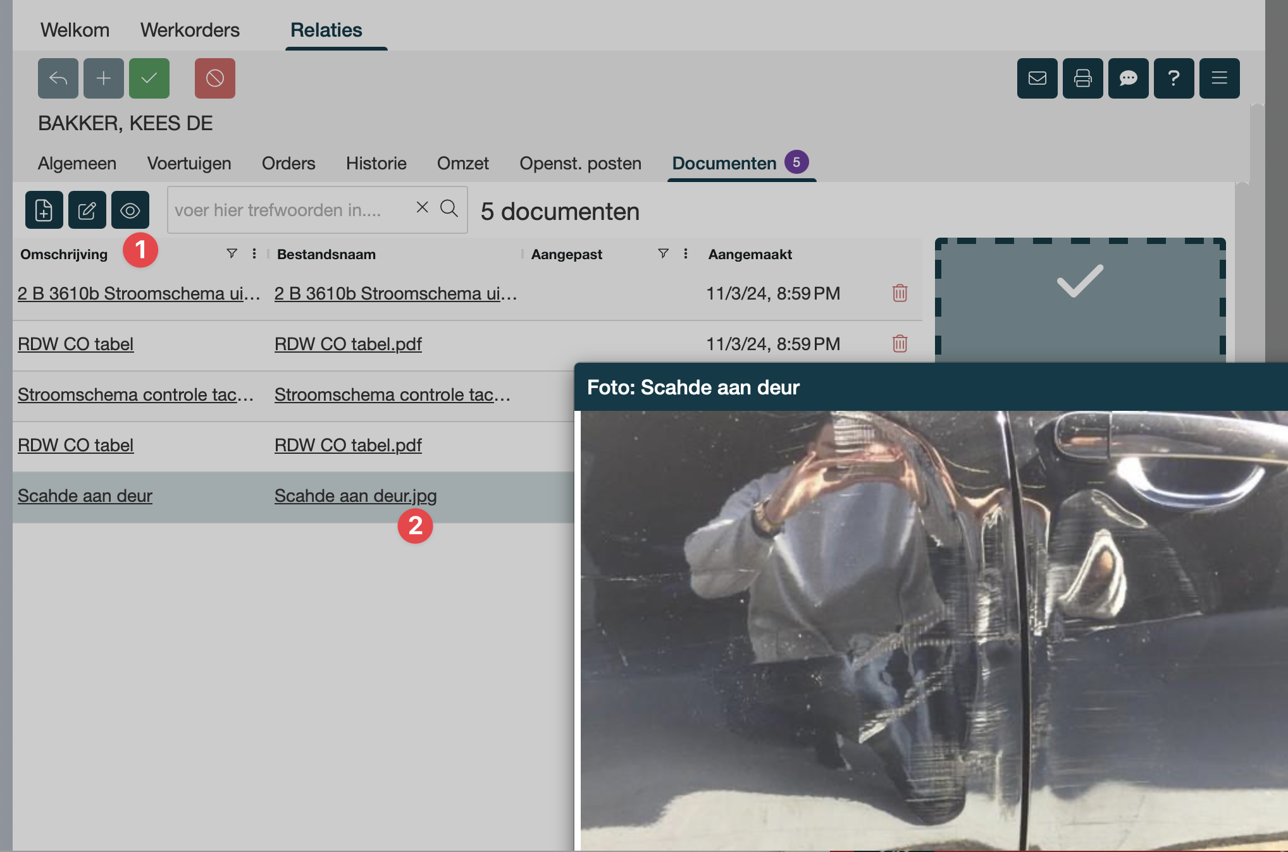Open the hamburger menu icon

click(1219, 78)
